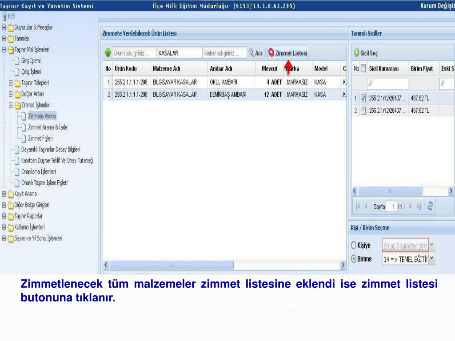
Task: Click the Zimmet Fişleri page icon
Action: (24, 139)
